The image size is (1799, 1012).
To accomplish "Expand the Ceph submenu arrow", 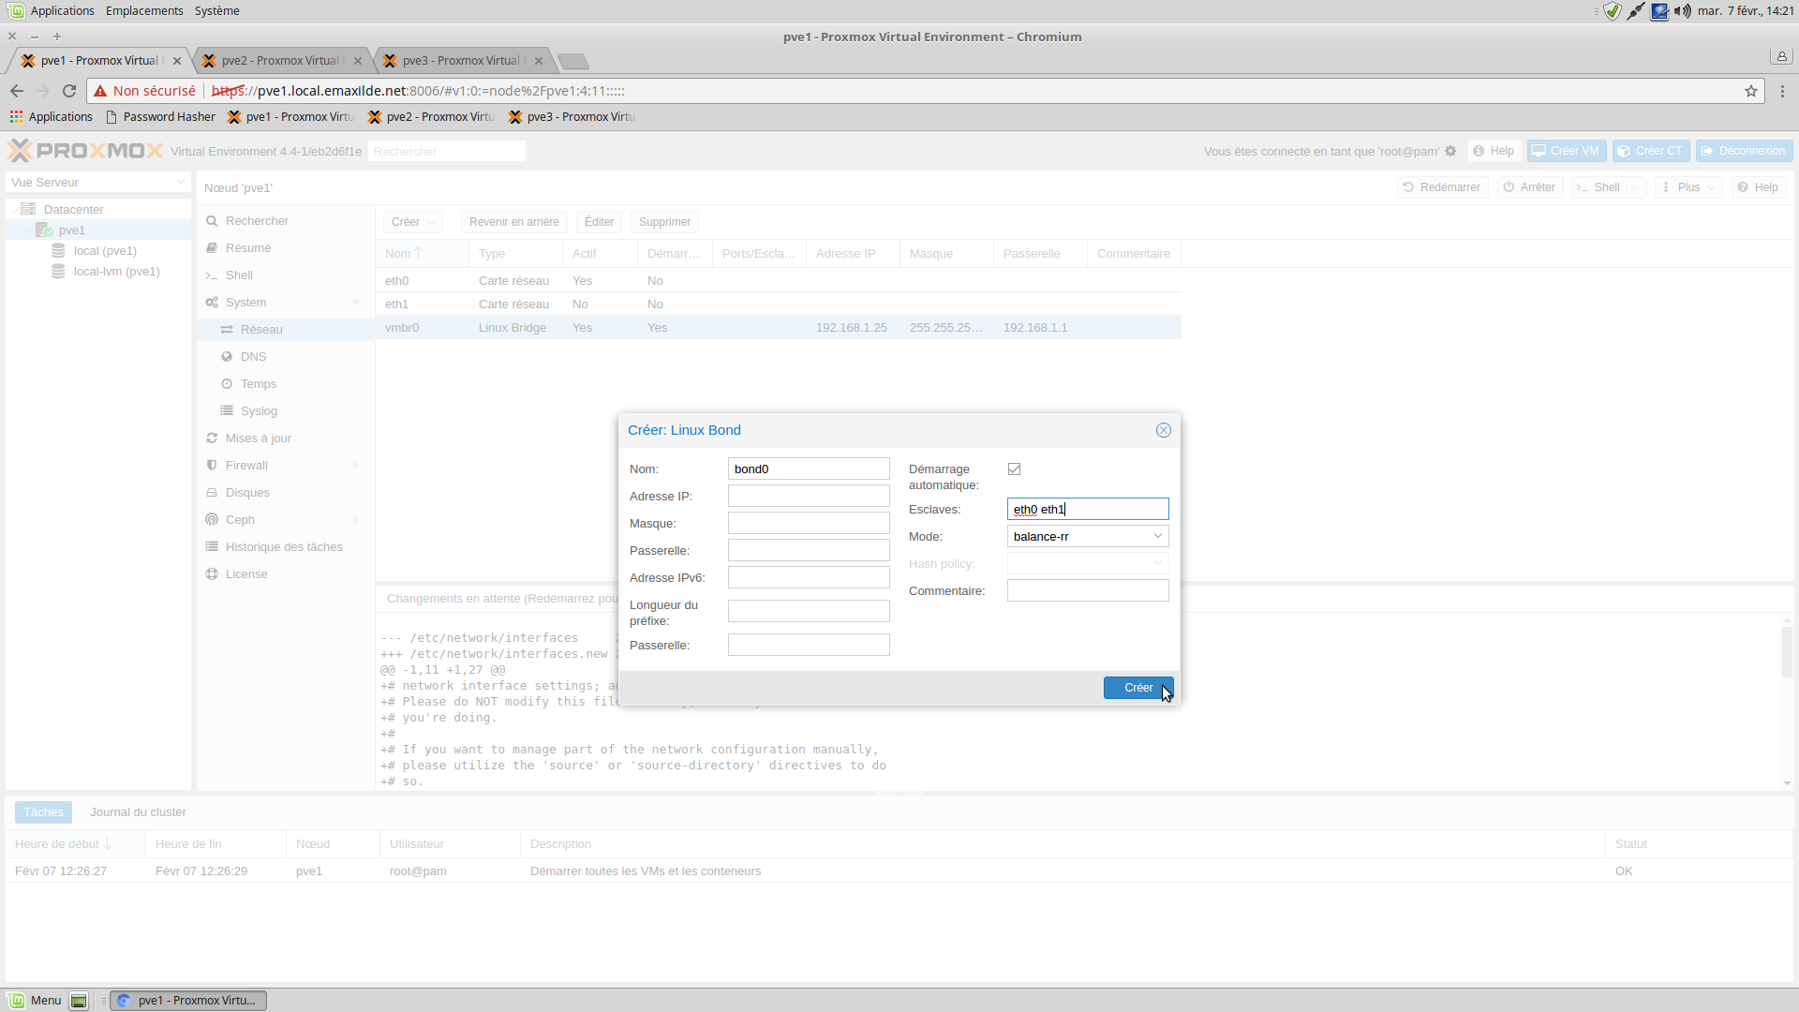I will [356, 519].
